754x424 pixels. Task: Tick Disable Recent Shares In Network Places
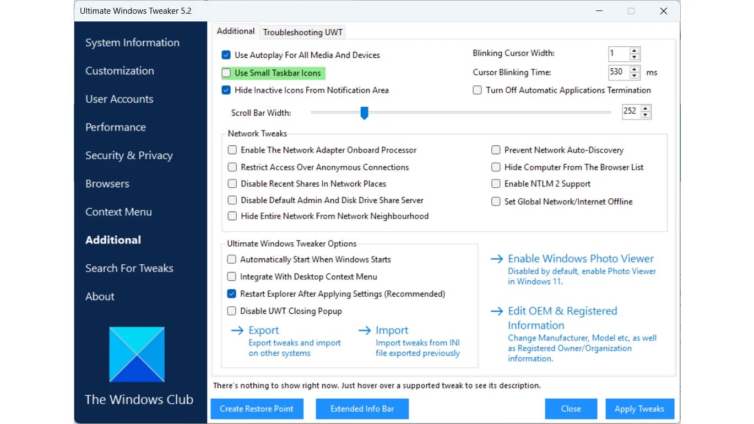tap(232, 183)
